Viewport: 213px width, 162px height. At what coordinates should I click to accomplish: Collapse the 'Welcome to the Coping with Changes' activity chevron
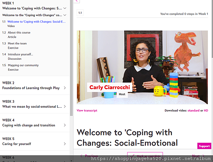click(65, 15)
